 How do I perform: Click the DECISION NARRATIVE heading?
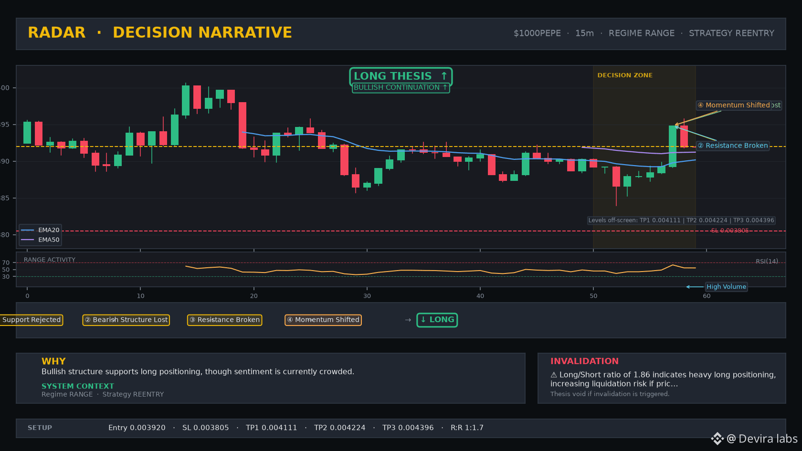pos(202,32)
